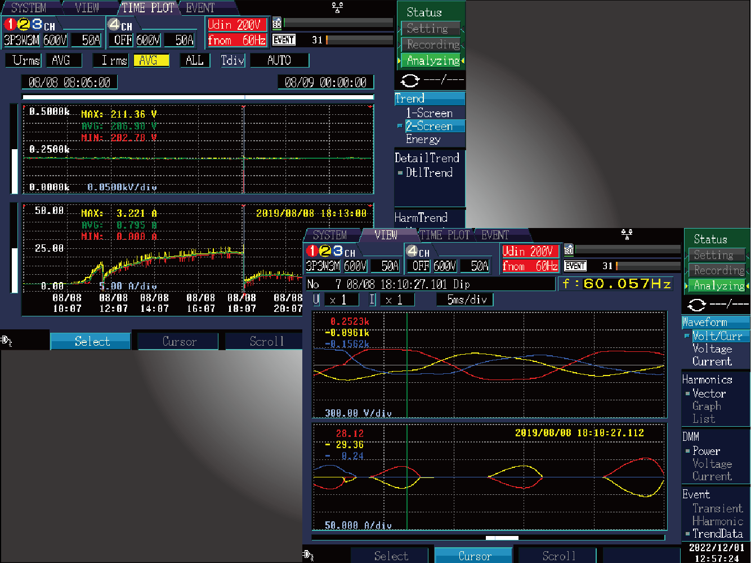Image resolution: width=751 pixels, height=563 pixels.
Task: Click SD usage bar in back window
Action: tap(338, 23)
